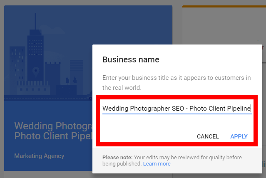Click the Business name dialog heading

point(131,59)
